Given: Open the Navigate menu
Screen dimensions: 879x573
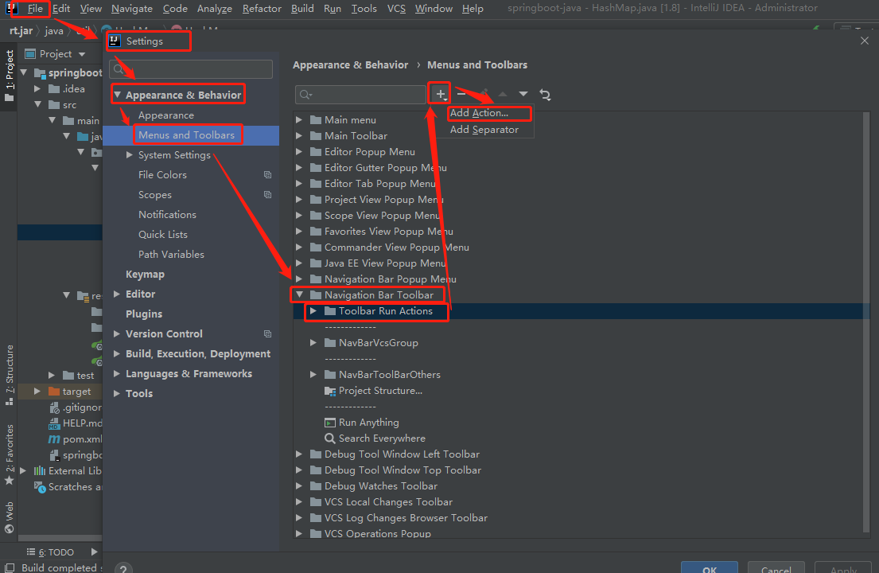Looking at the screenshot, I should [x=132, y=9].
